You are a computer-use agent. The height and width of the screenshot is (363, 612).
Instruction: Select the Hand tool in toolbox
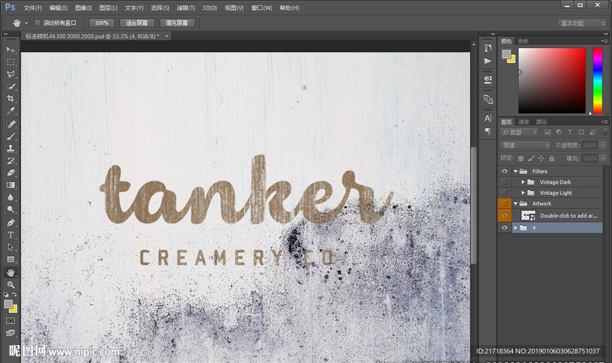click(x=11, y=272)
